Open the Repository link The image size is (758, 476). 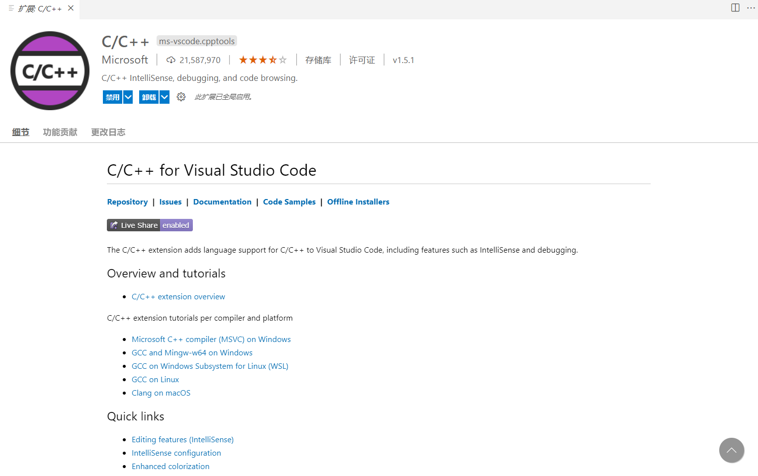127,202
